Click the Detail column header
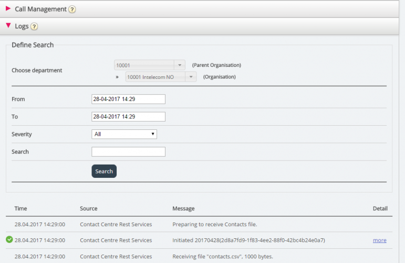The height and width of the screenshot is (263, 405). (380, 209)
